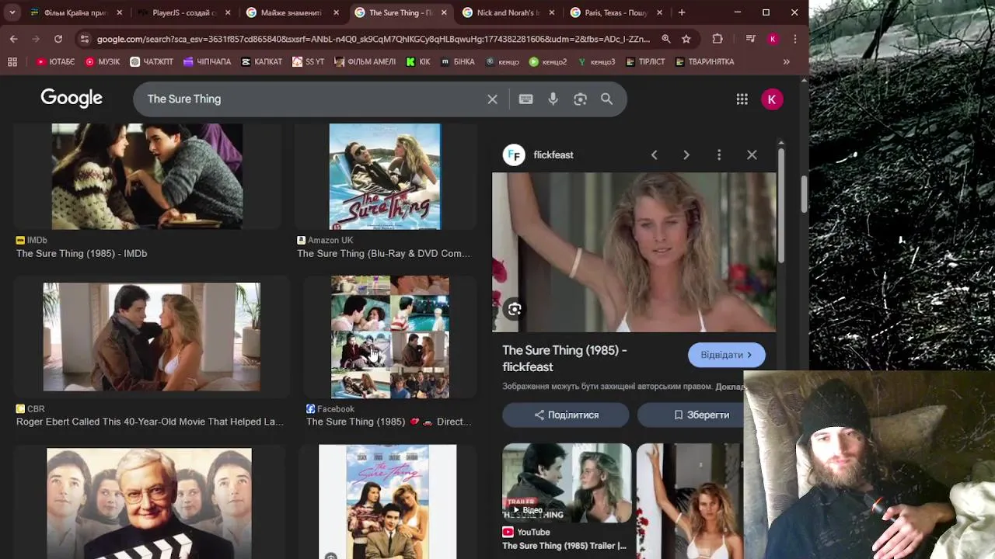Open the page zoom magnifier in address bar
995x559 pixels.
click(x=666, y=39)
